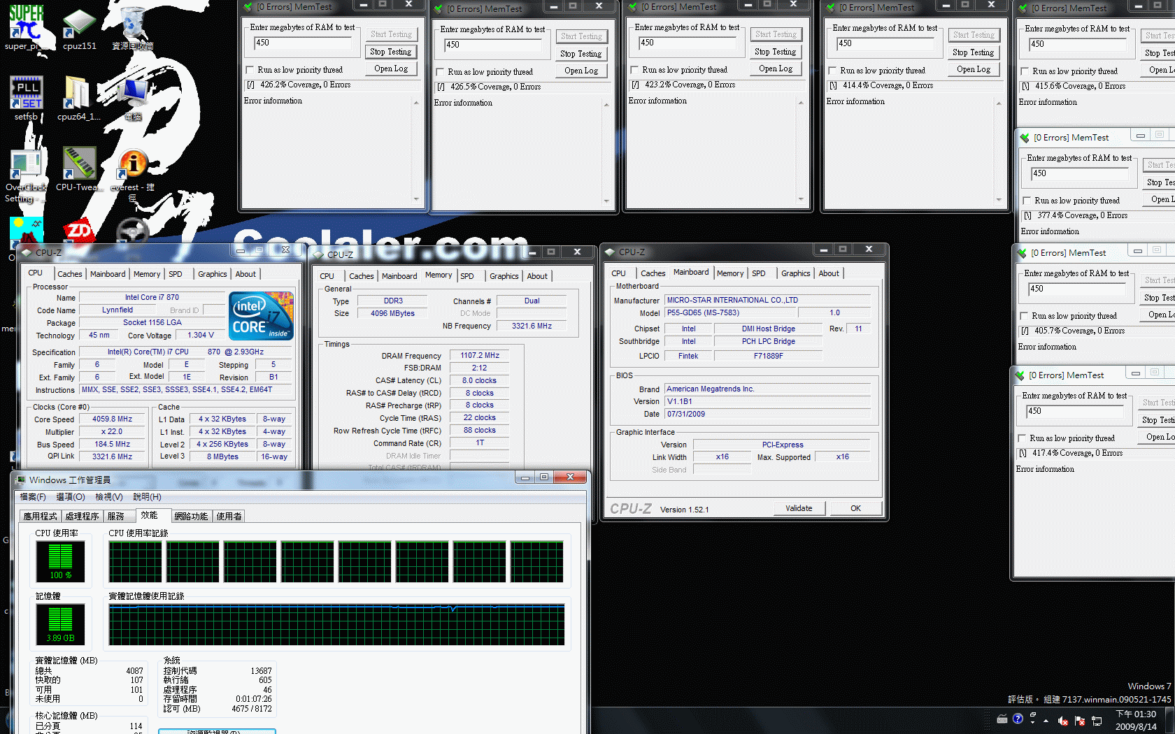Image resolution: width=1175 pixels, height=734 pixels.
Task: Click the RAM megabytes field in 414.4% MemTest
Action: coord(885,43)
